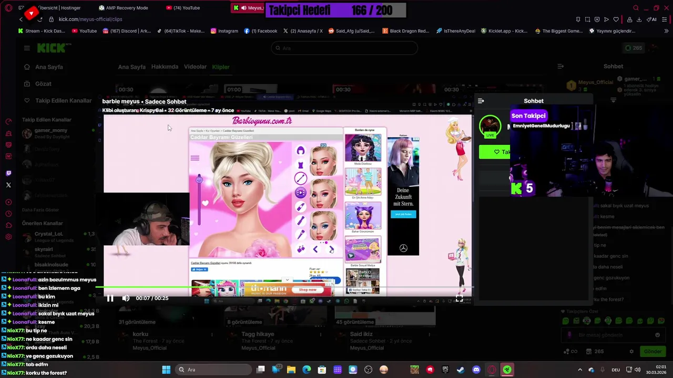Open Takip Edilen Kanallar sidebar link

coord(58,101)
